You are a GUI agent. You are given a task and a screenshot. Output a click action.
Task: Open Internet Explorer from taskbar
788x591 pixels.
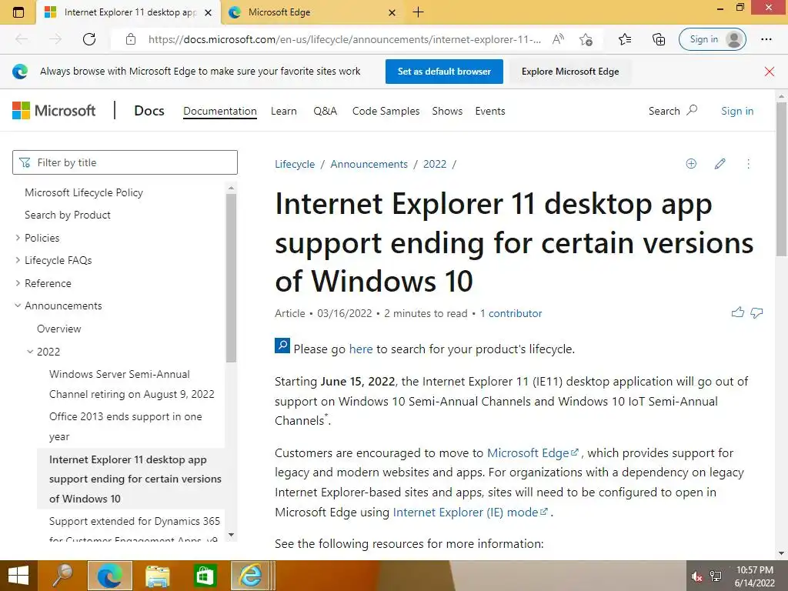(252, 576)
